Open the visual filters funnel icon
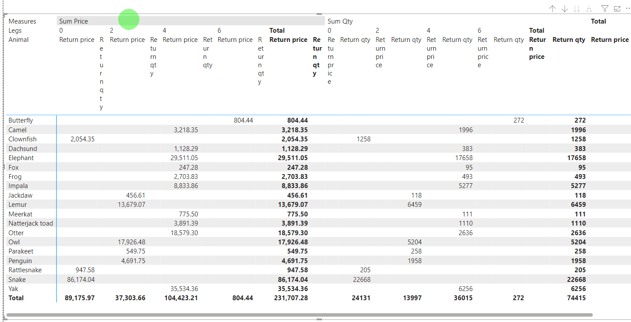 605,9
